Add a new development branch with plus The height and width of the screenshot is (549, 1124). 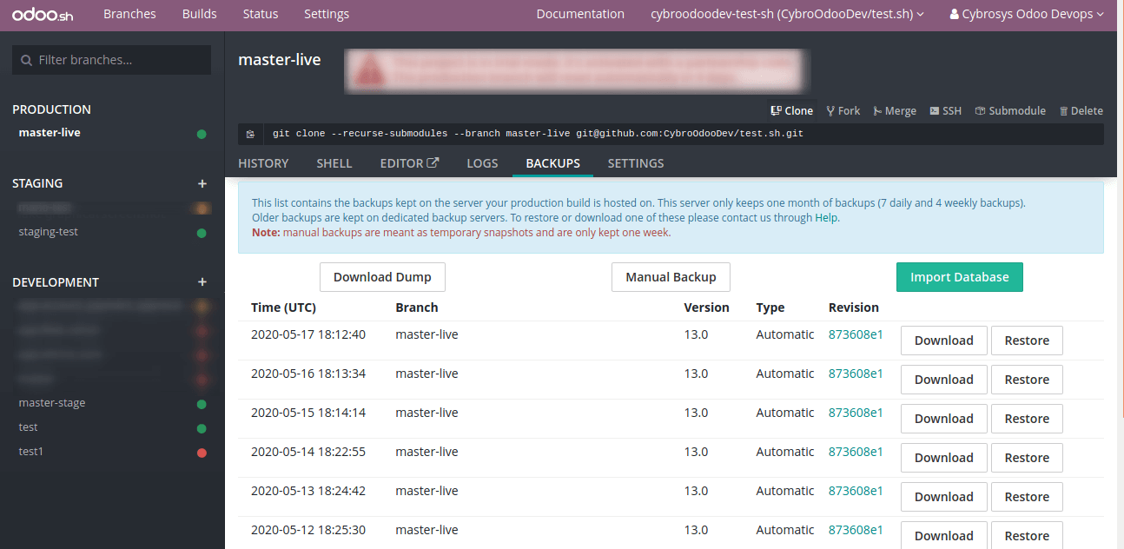[202, 282]
